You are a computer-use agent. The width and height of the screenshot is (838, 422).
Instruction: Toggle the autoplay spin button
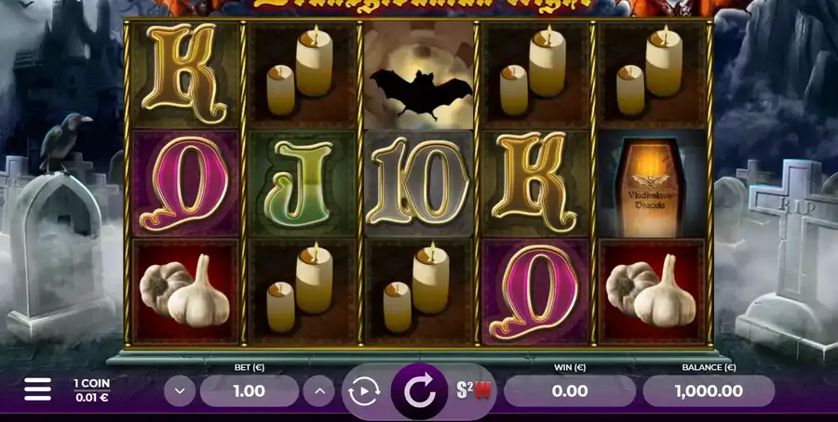(364, 391)
